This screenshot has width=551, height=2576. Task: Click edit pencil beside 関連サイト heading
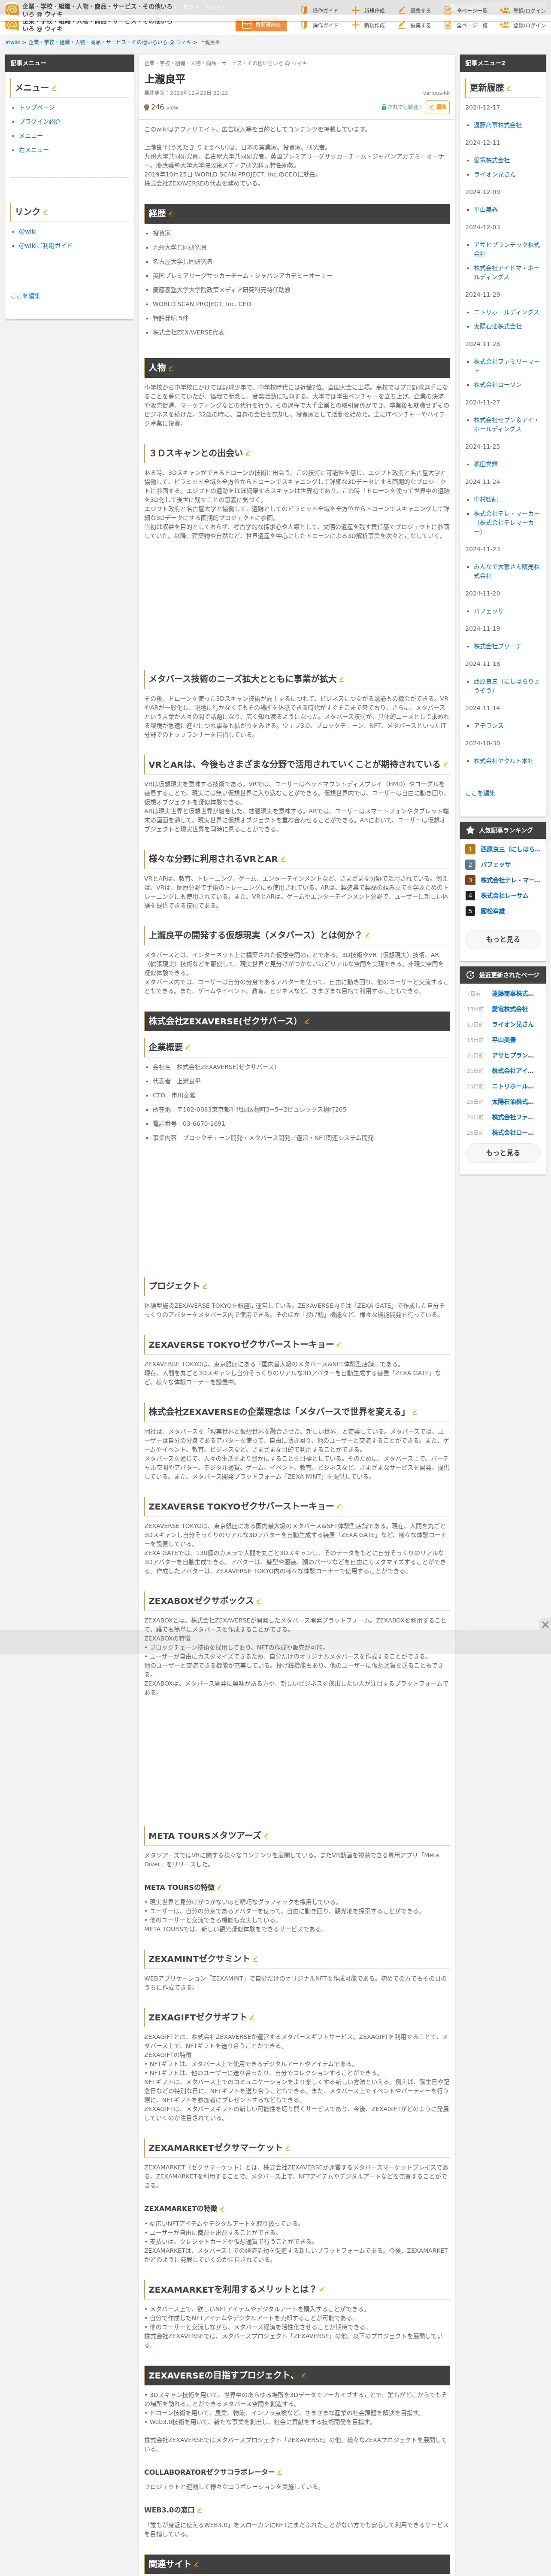pyautogui.click(x=196, y=2564)
